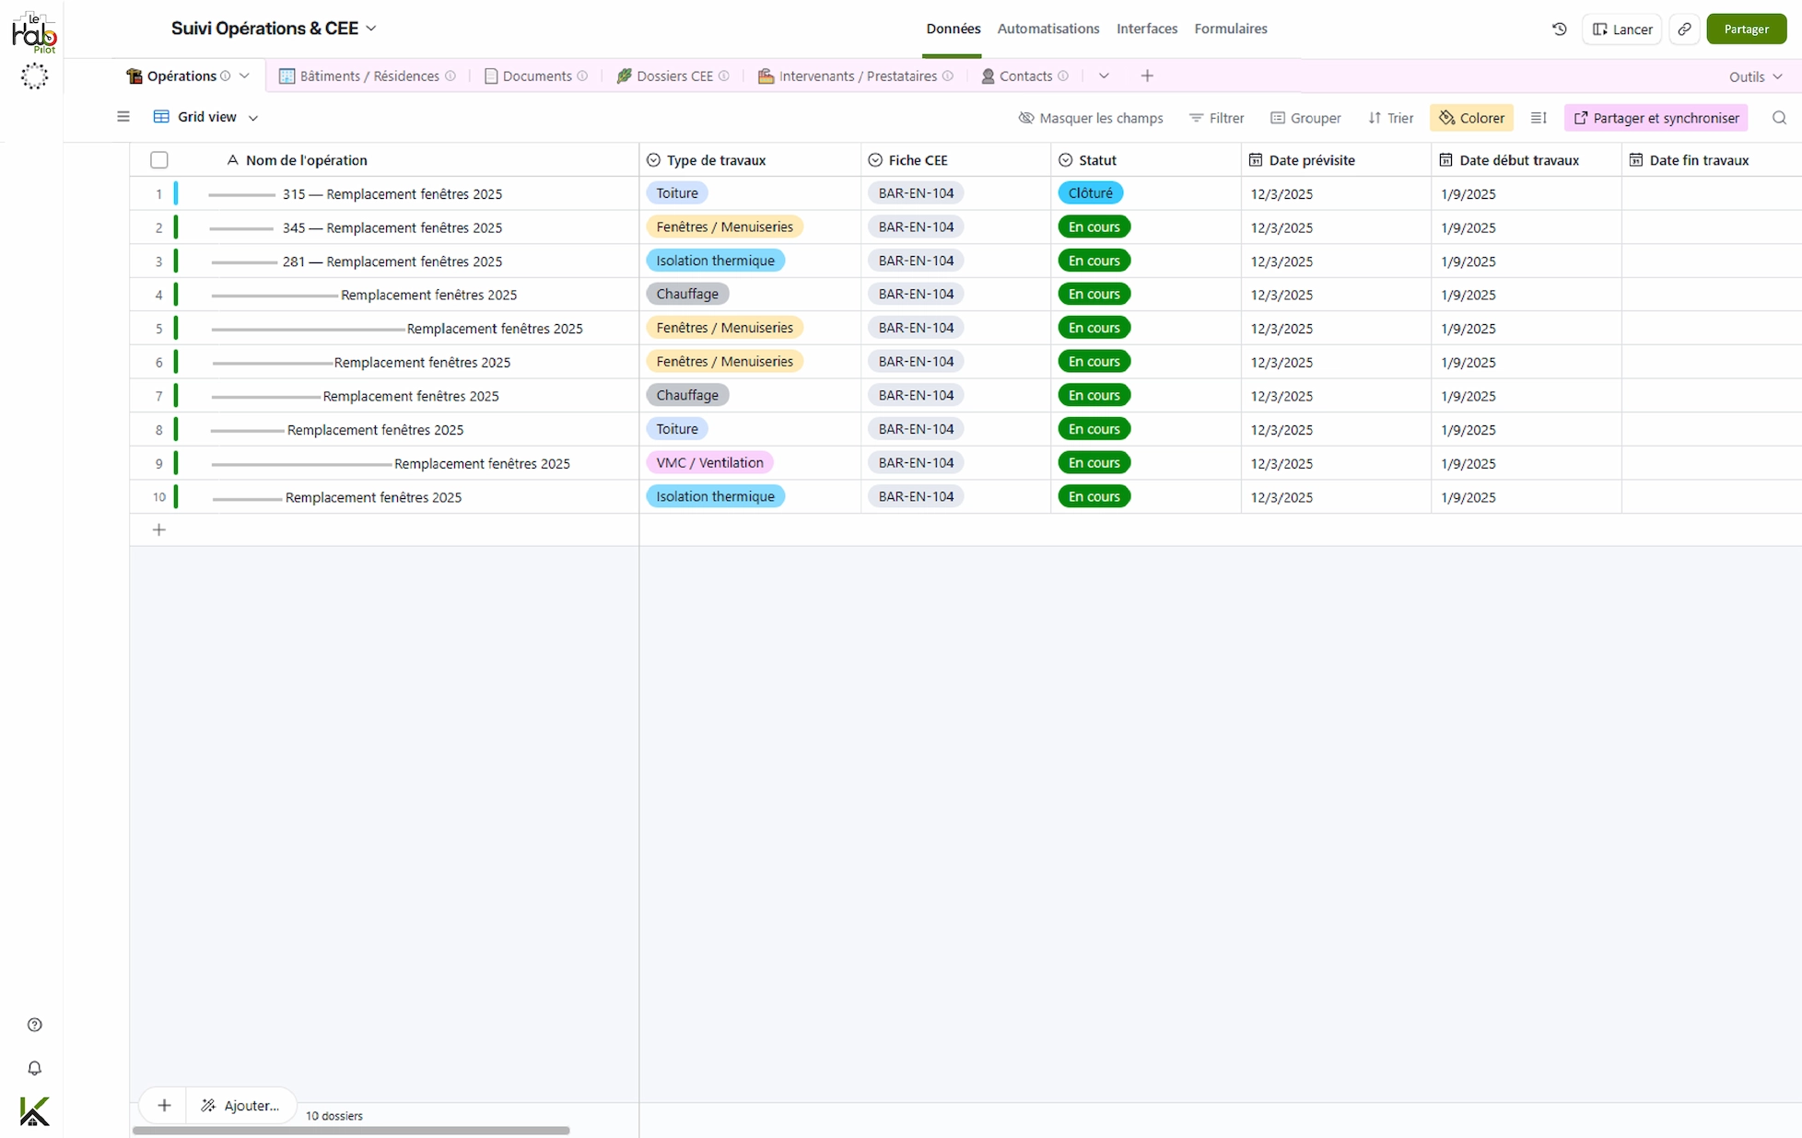
Task: Open the search magnifier icon
Action: coord(1779,118)
